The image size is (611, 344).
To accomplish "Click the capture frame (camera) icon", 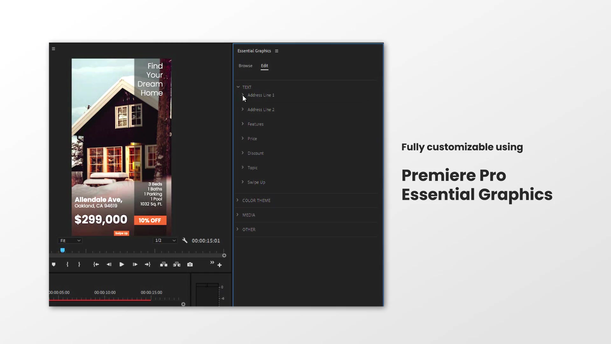I will (x=190, y=264).
